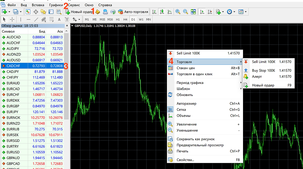Image resolution: width=303 pixels, height=169 pixels.
Task: Open the Data Window crosshair-circle icon
Action: pos(36,12)
